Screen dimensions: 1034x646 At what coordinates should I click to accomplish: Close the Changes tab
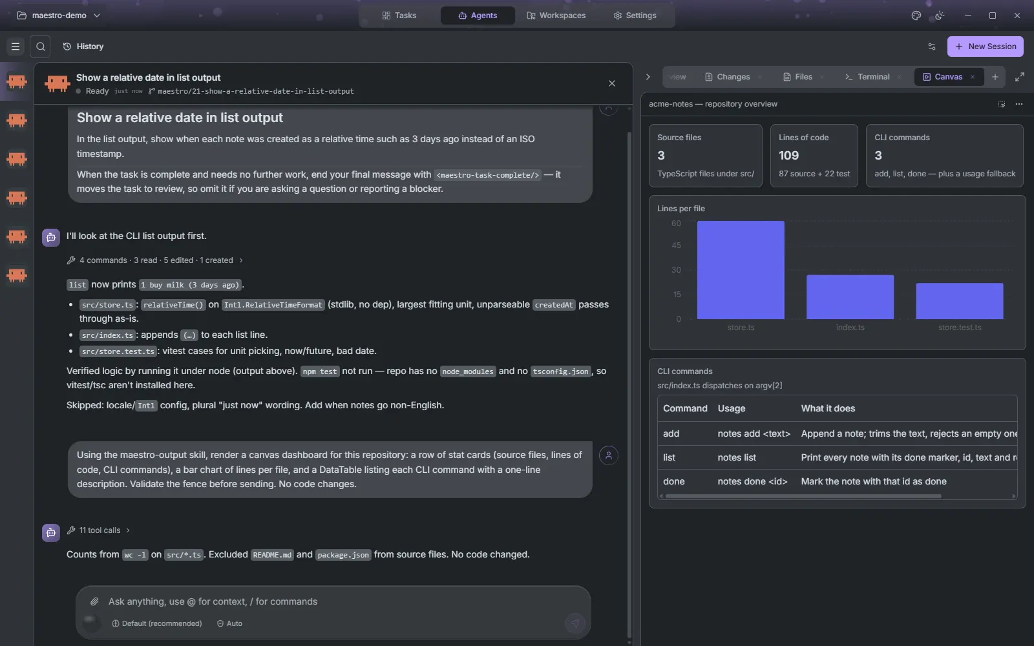click(x=760, y=77)
